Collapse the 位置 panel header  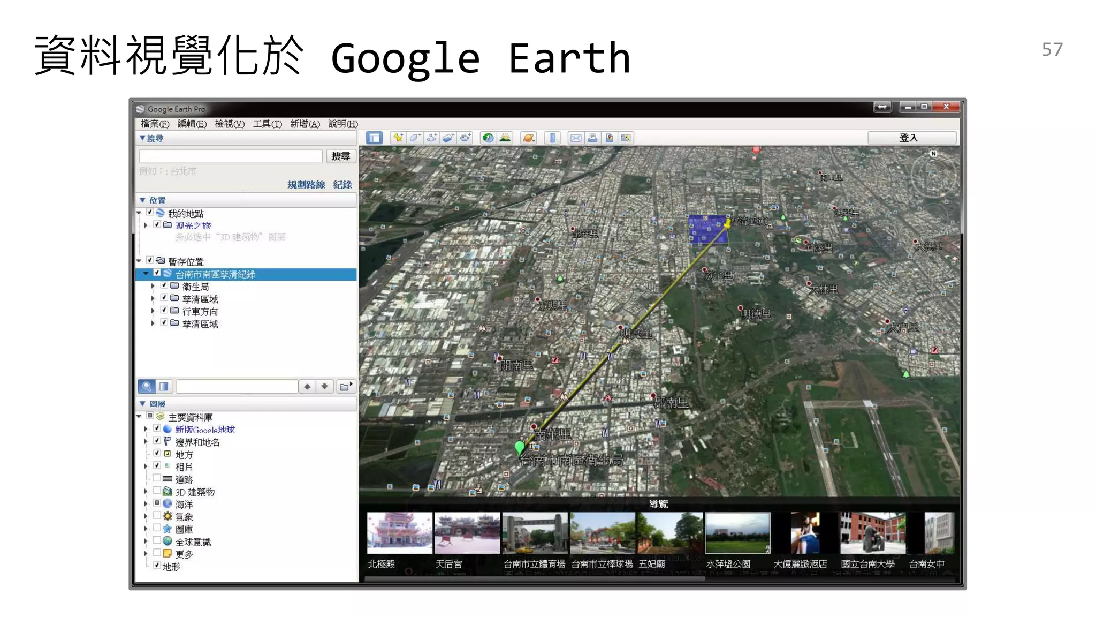[246, 200]
